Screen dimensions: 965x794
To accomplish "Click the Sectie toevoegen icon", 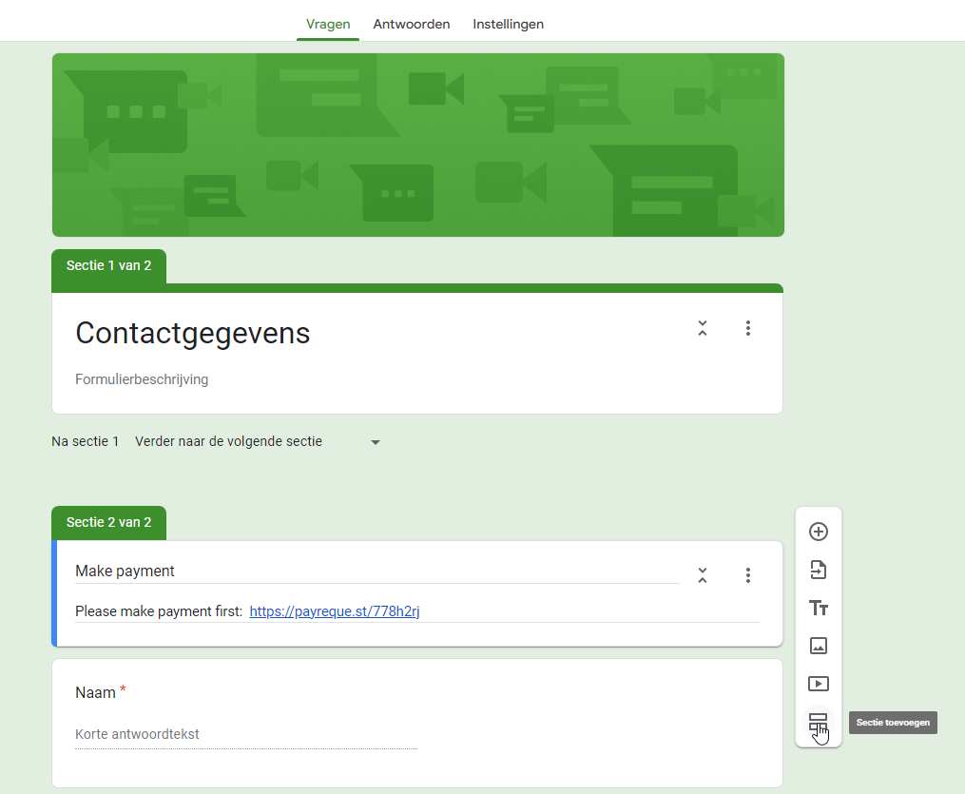I will point(818,722).
